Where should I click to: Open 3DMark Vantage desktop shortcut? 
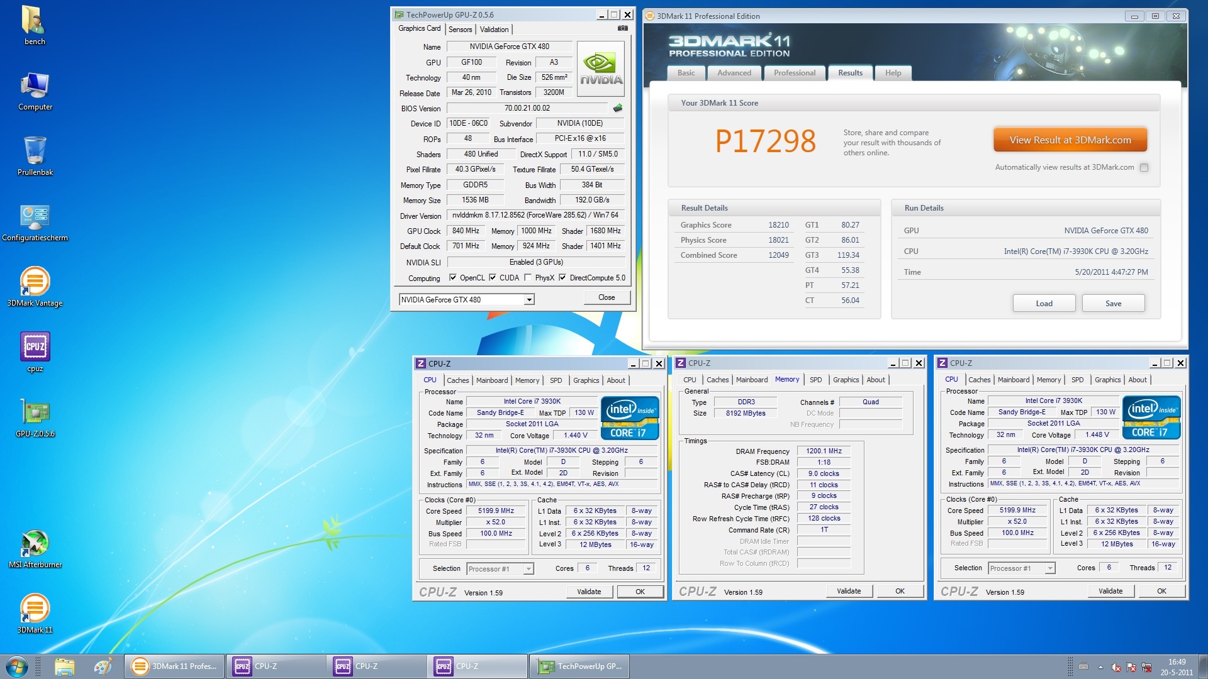point(35,282)
